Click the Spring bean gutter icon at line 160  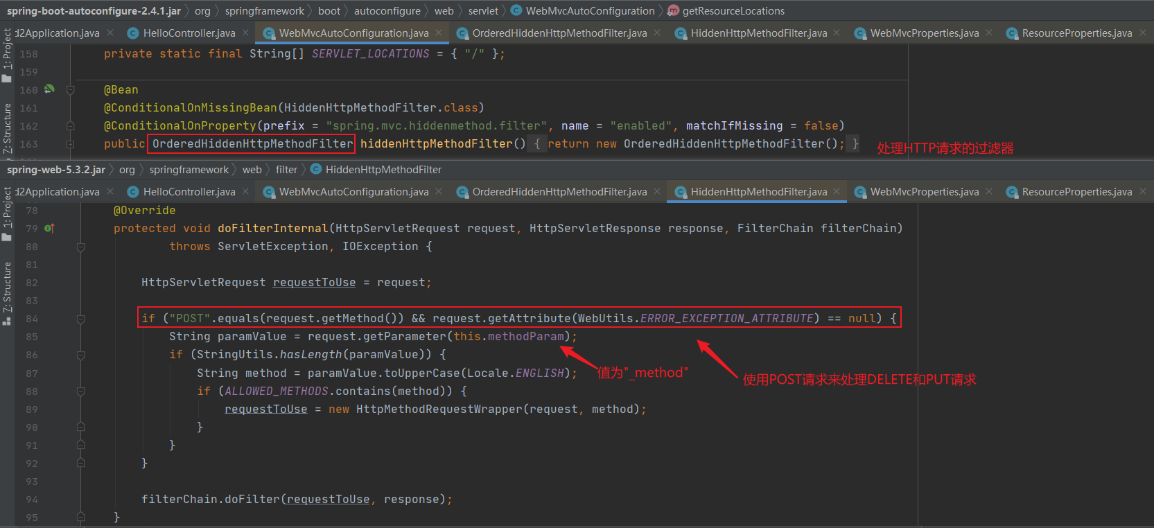[49, 89]
